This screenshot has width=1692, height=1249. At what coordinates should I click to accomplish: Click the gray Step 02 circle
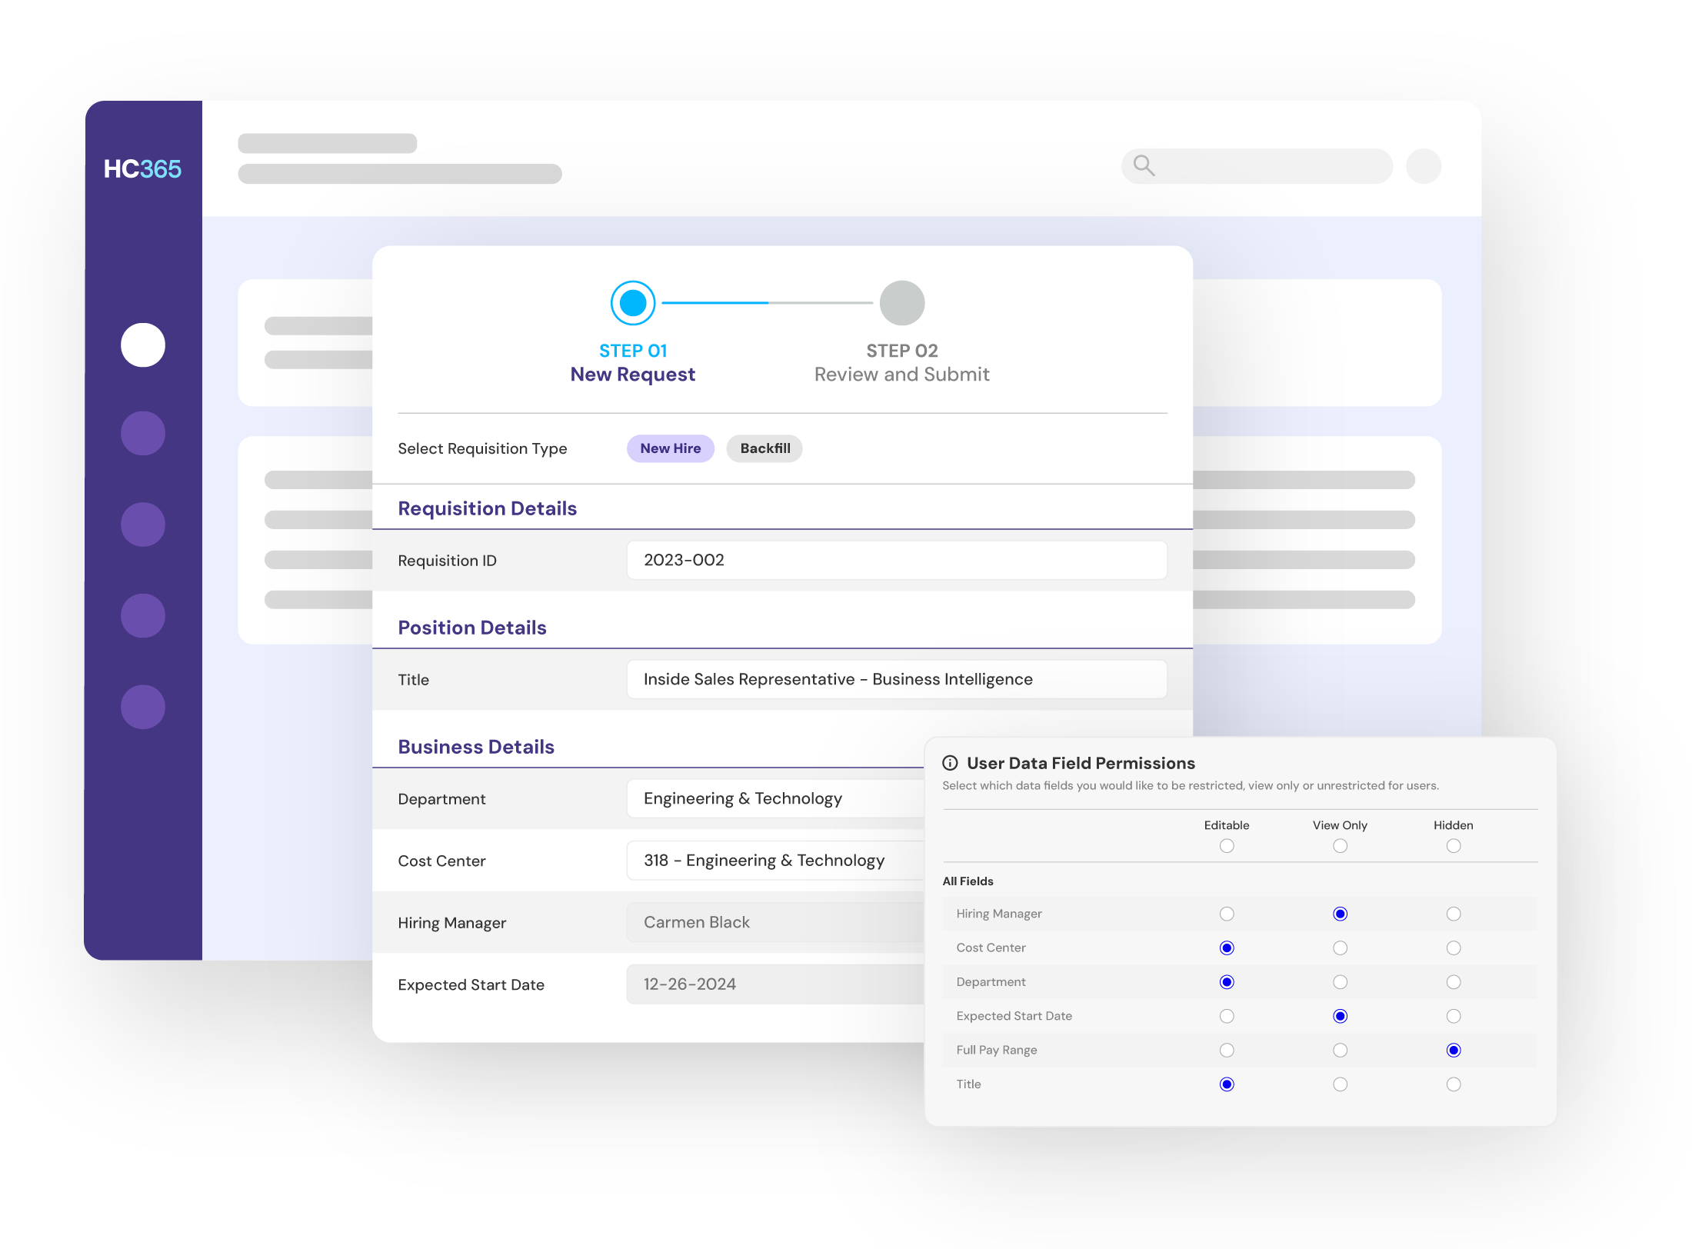(x=901, y=303)
